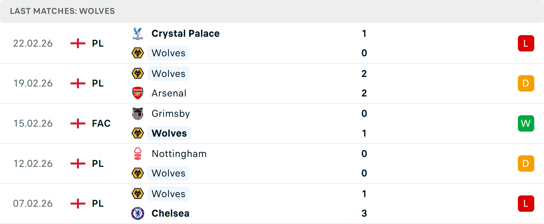Expand the Nottingham vs Wolves match row
544x224 pixels.
pyautogui.click(x=272, y=163)
